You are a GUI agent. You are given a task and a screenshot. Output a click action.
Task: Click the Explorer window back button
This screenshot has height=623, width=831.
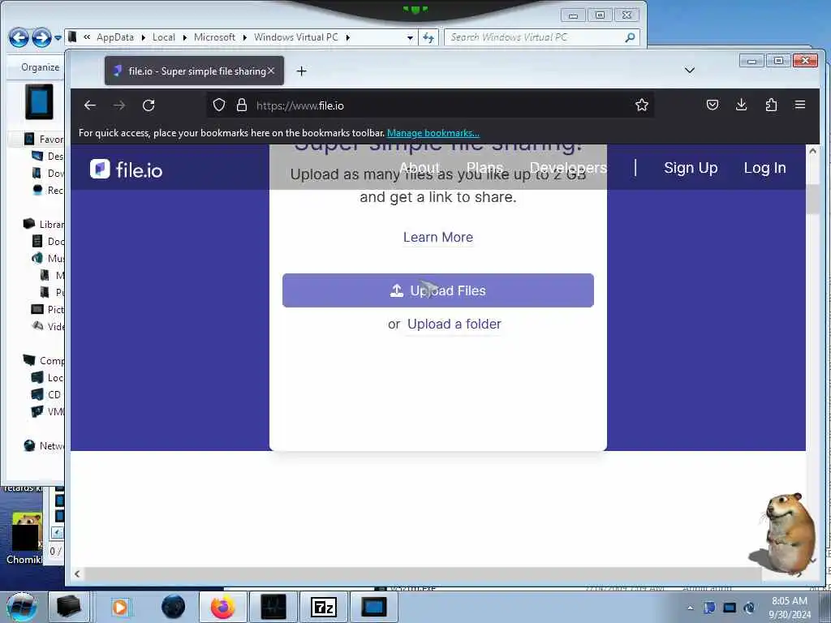[19, 37]
